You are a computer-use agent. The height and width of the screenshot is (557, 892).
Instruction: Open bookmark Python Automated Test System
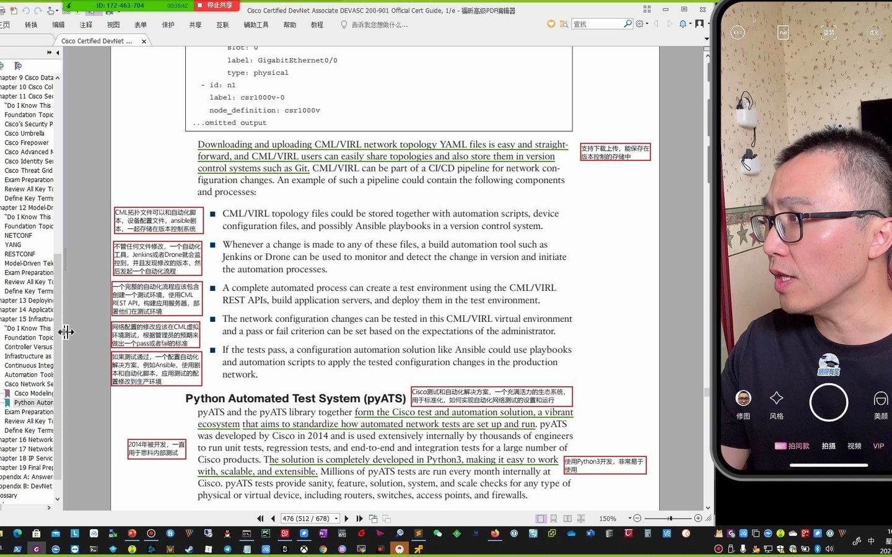pyautogui.click(x=33, y=403)
